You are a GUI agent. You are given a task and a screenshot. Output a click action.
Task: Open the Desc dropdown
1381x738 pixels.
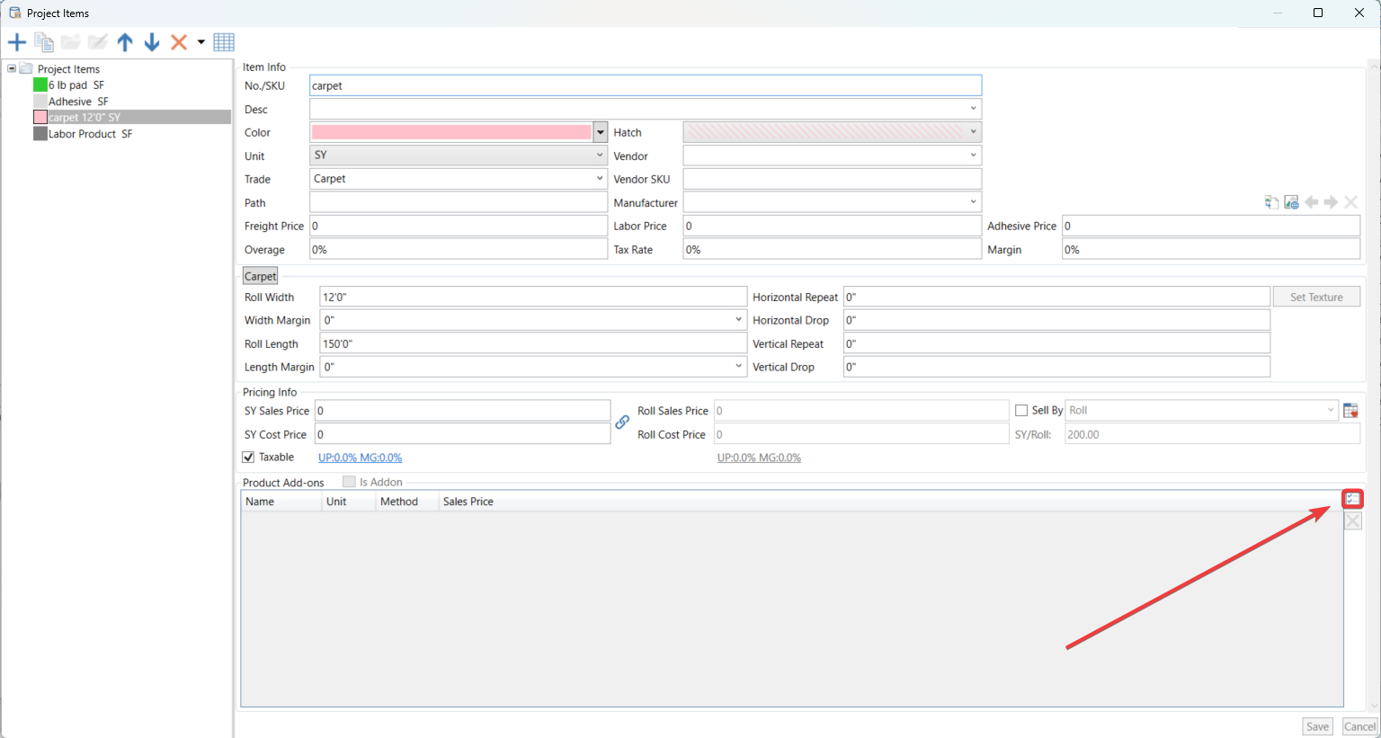coord(973,109)
